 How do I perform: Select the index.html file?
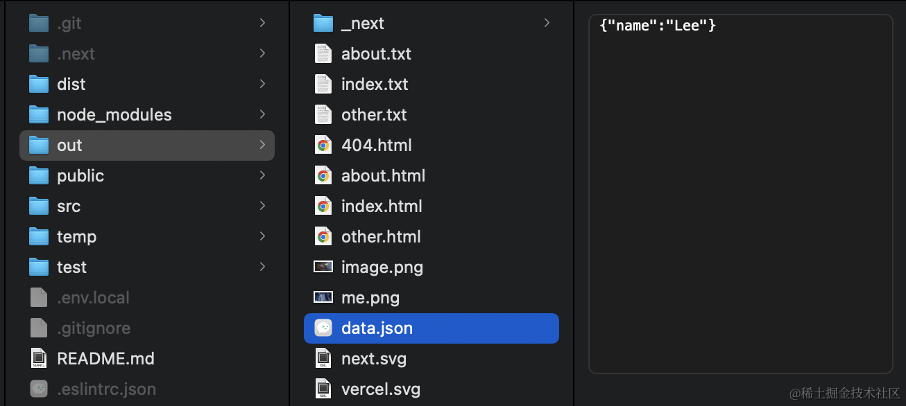coord(382,206)
